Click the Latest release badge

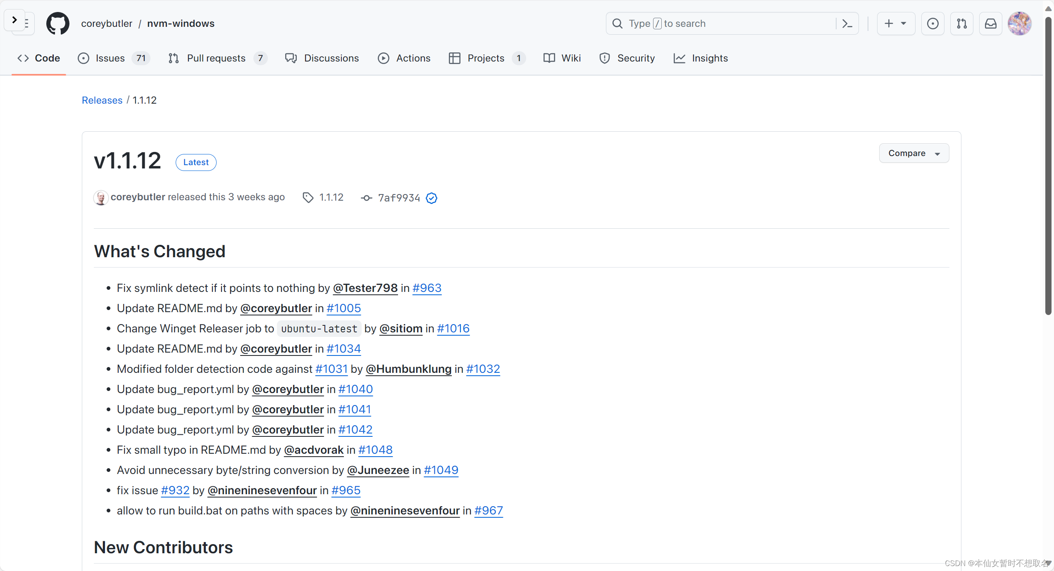coord(196,162)
